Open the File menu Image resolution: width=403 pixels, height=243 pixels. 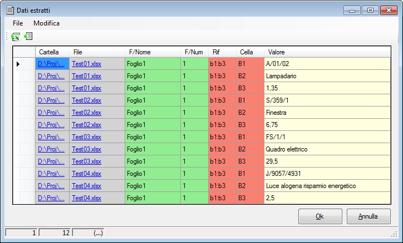18,23
